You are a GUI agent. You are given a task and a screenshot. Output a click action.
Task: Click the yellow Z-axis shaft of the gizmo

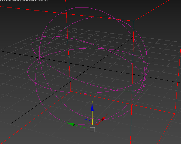(x=92, y=118)
